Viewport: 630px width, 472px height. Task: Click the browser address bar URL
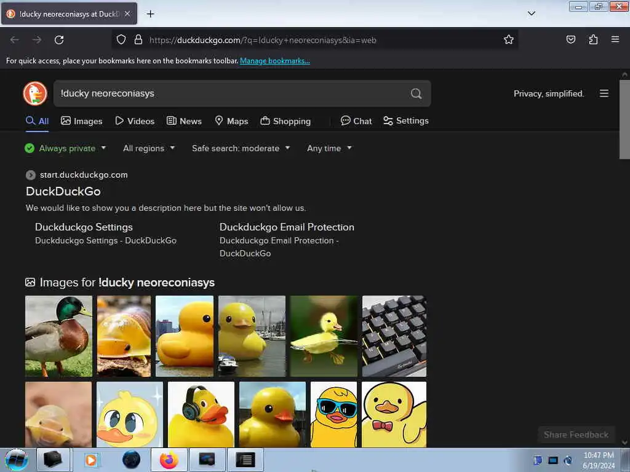tap(262, 40)
